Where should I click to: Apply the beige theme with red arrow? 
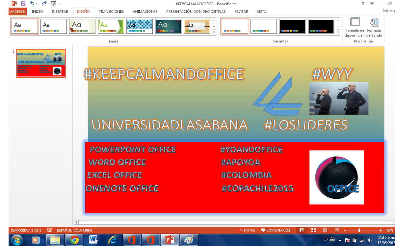(82, 26)
